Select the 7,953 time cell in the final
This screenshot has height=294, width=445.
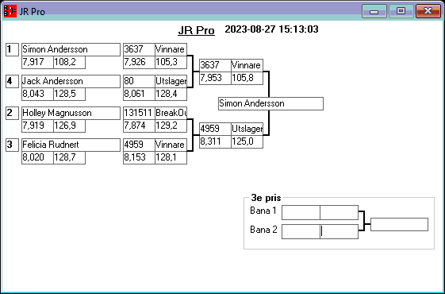pos(215,78)
